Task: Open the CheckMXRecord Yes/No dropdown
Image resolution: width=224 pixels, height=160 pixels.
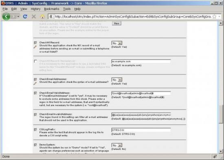Action: point(117,43)
